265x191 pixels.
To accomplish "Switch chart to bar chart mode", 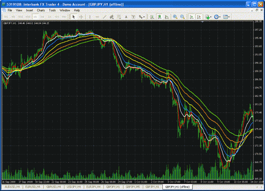I will [x=152, y=17].
